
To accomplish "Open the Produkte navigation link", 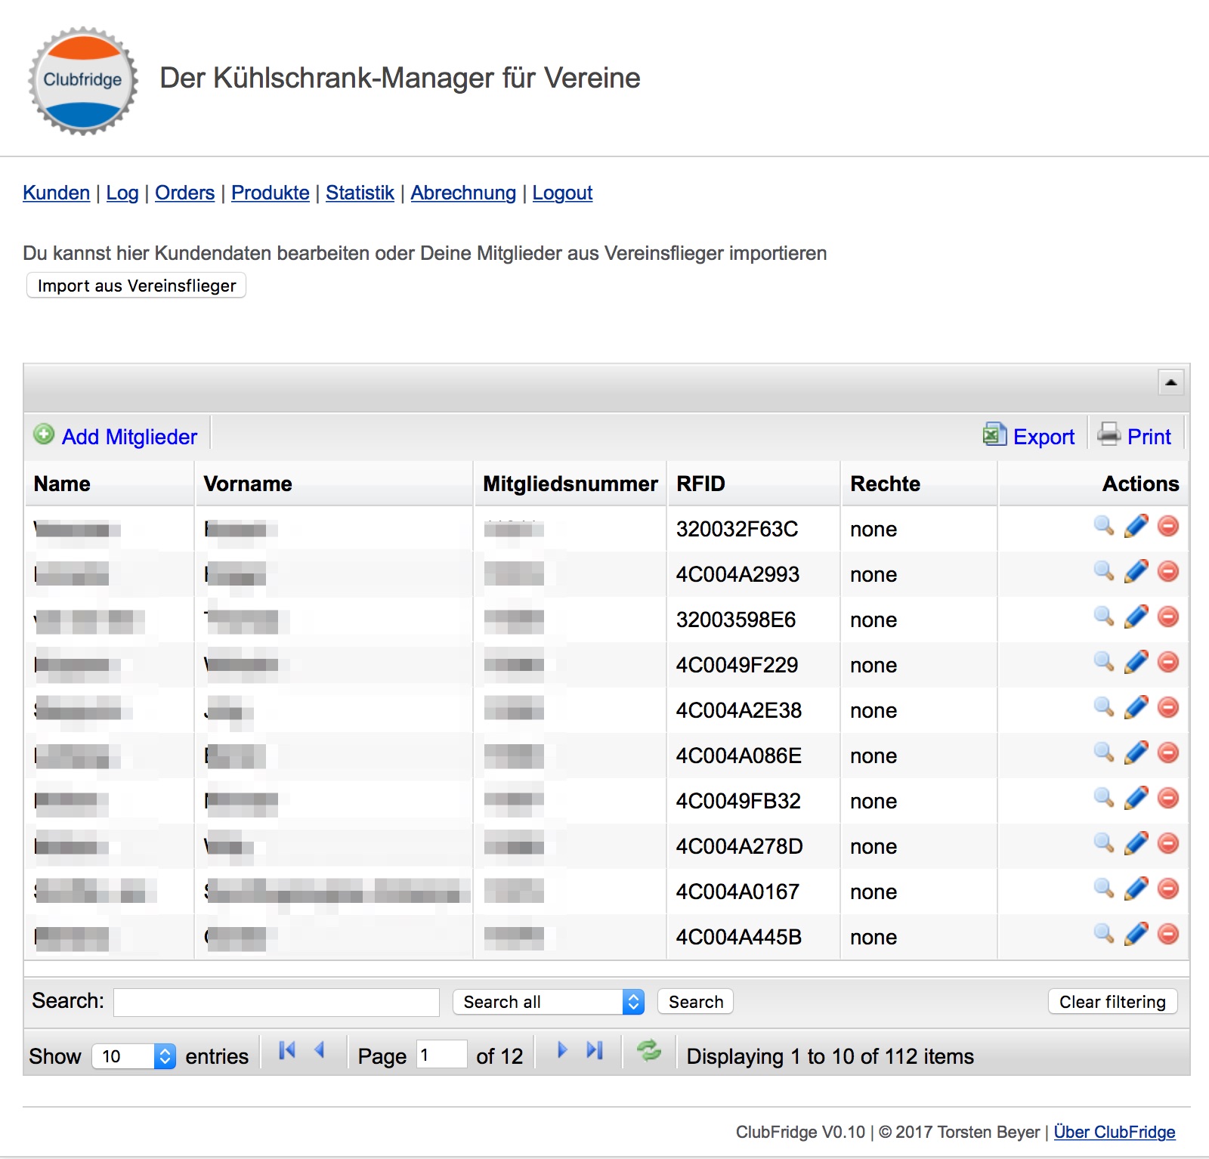I will (x=270, y=193).
